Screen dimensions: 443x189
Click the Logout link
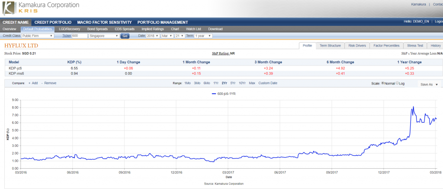point(439,22)
